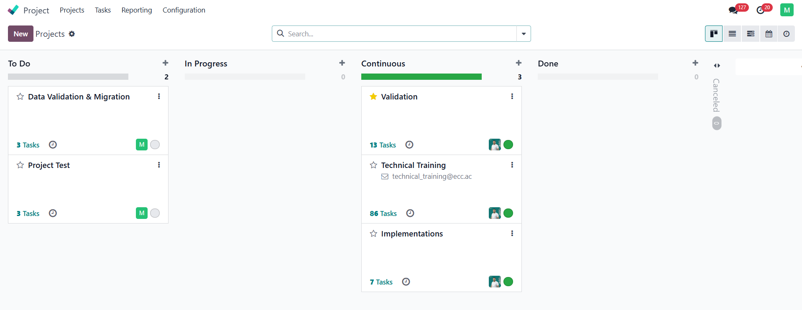Click the New button
The height and width of the screenshot is (310, 802).
pos(20,34)
